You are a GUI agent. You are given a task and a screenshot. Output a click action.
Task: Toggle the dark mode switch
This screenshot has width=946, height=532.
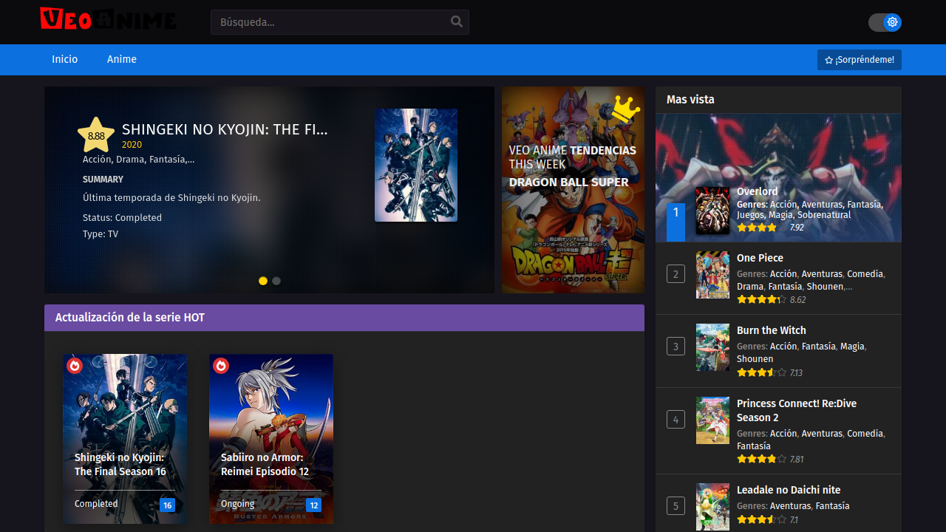coord(885,22)
